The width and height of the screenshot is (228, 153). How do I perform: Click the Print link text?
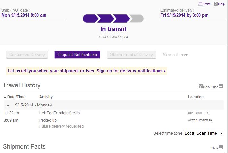coord(207,4)
